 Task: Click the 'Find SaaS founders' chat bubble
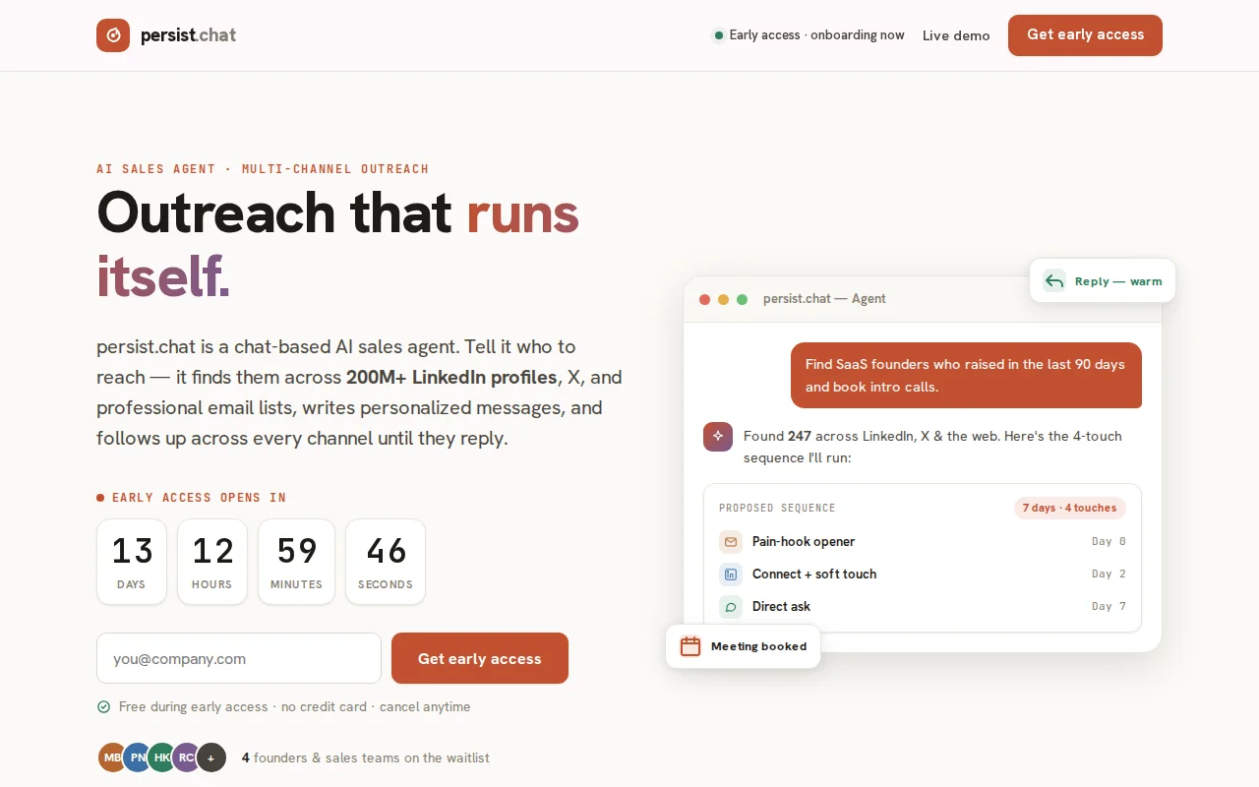click(966, 375)
